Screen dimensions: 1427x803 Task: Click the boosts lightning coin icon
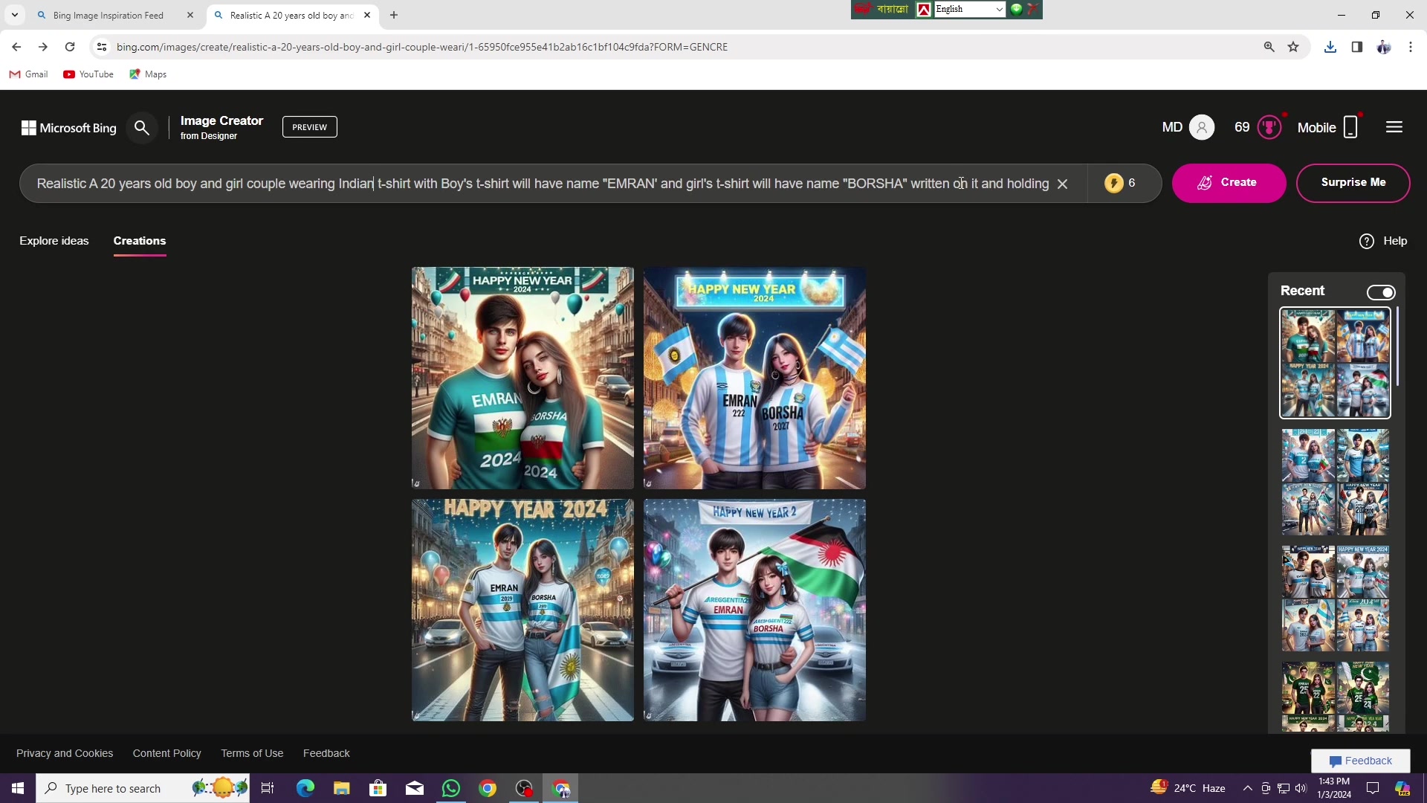click(x=1113, y=183)
